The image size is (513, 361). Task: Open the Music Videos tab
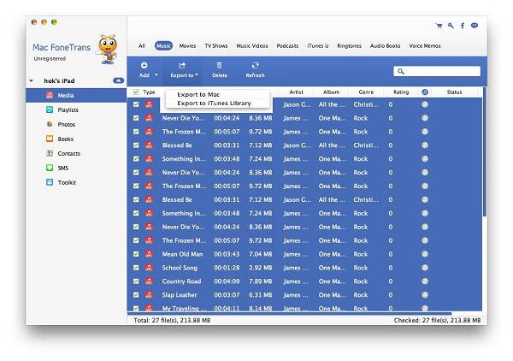[252, 46]
